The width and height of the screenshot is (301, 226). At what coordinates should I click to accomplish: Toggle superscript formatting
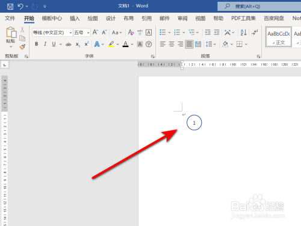point(87,44)
